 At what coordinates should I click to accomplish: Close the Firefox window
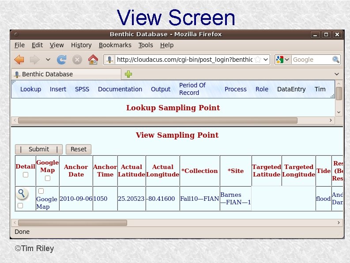(337, 34)
